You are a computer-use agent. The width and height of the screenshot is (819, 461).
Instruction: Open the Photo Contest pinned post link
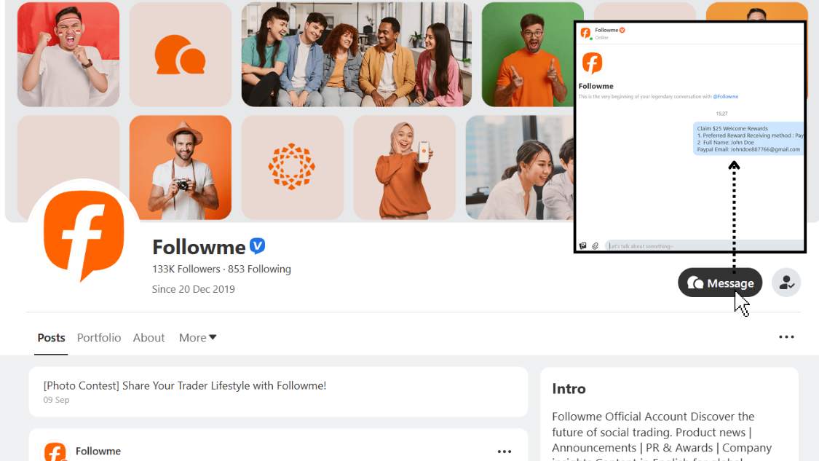pos(185,386)
